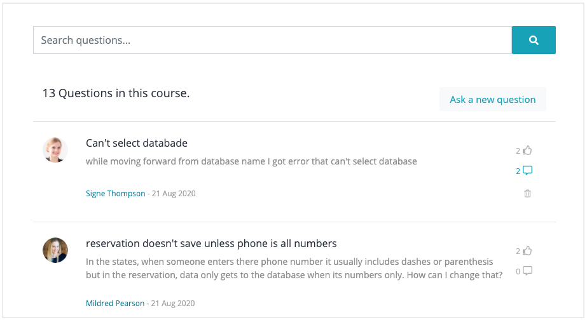Screen dimensions: 587x322
Task: Click Signe Thompson's avatar photo
Action: [x=55, y=150]
